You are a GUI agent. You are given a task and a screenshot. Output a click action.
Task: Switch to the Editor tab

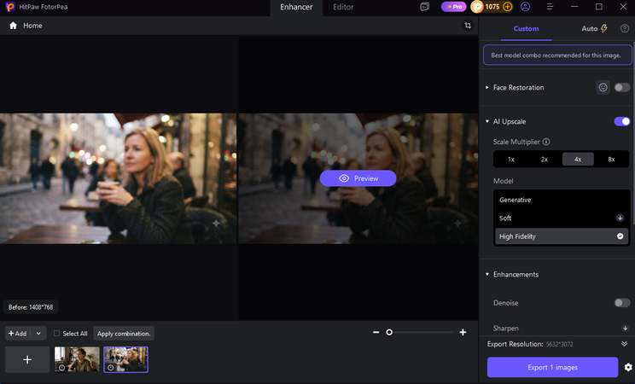(343, 7)
